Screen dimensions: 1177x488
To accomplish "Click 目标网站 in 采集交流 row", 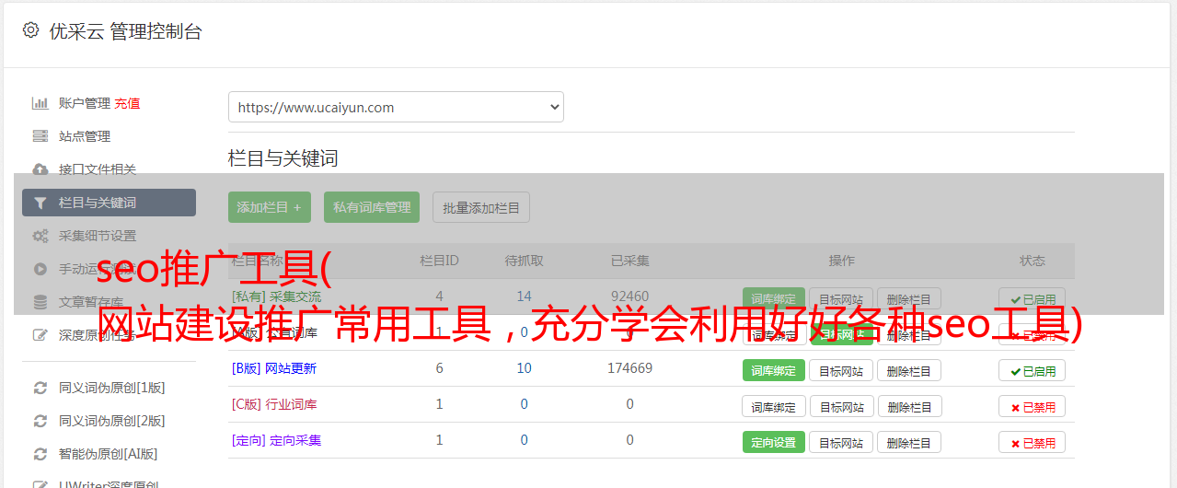I will [x=841, y=299].
